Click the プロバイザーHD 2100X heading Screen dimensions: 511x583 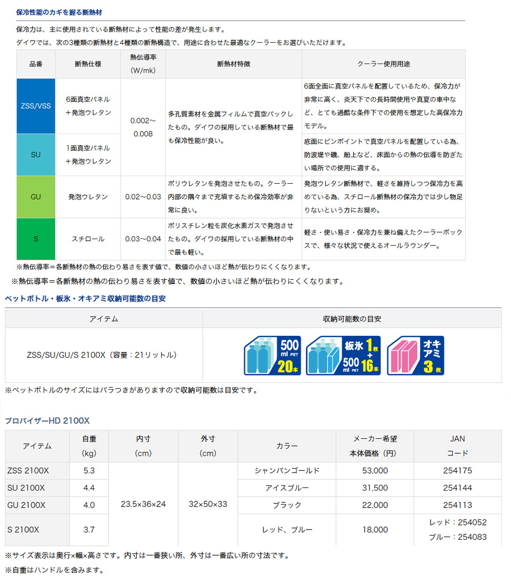47,421
